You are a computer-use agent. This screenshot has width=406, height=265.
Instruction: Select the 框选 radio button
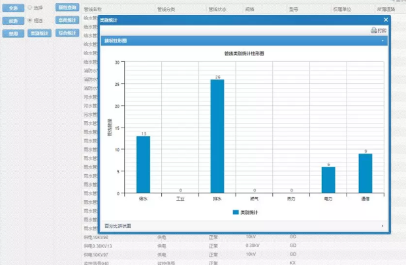(29, 20)
